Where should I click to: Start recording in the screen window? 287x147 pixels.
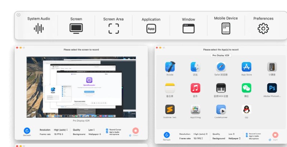point(136,131)
